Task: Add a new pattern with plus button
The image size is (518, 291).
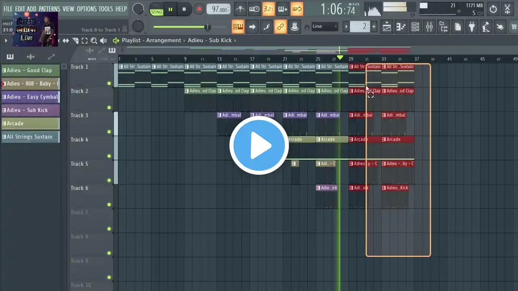Action: [374, 27]
